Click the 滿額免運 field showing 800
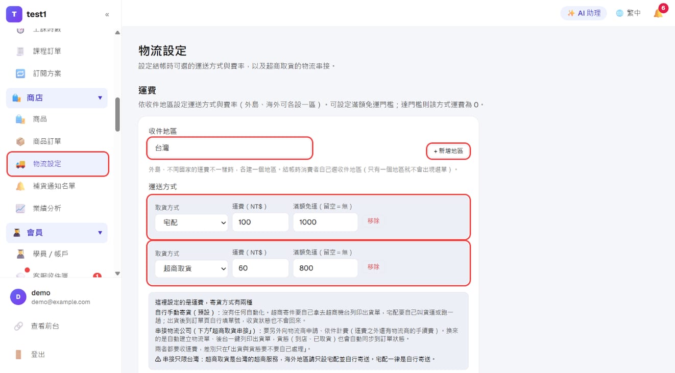The width and height of the screenshot is (675, 373). tap(325, 268)
